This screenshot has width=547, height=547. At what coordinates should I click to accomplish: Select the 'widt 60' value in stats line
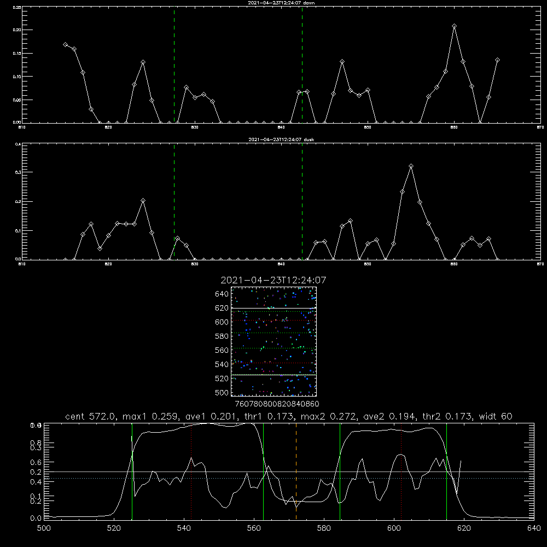pyautogui.click(x=496, y=416)
